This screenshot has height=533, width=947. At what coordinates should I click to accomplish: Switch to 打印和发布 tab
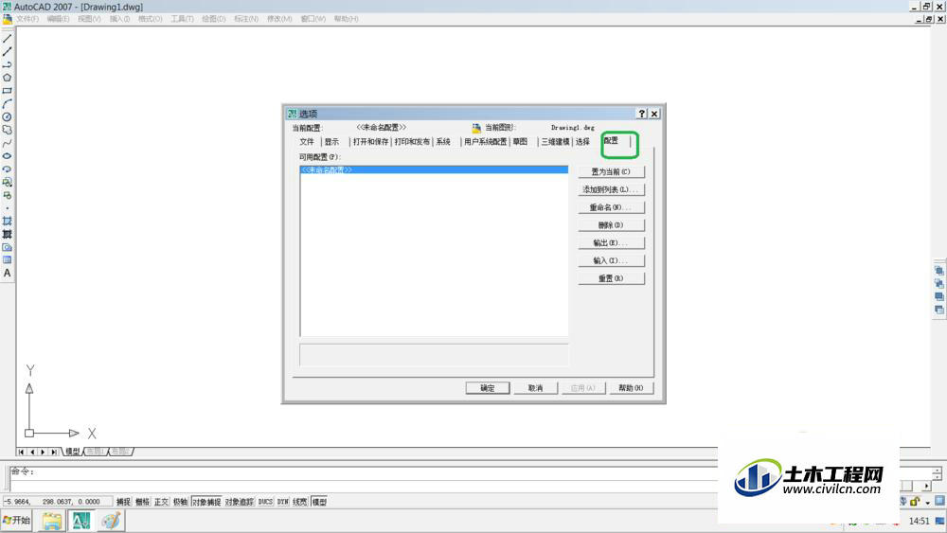(x=413, y=142)
